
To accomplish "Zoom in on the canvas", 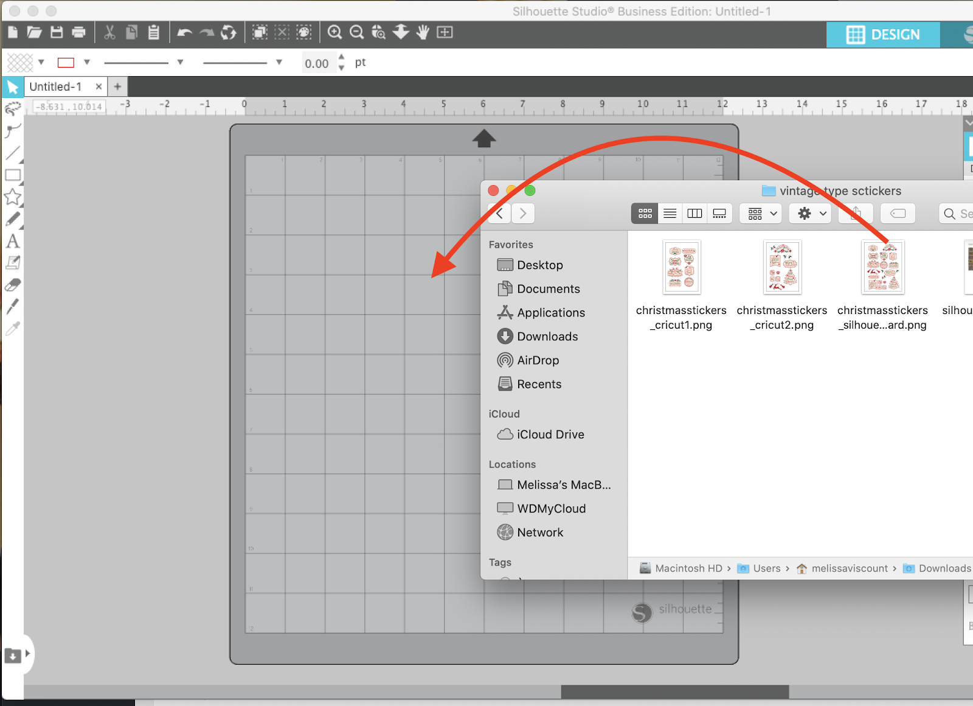I will [334, 32].
